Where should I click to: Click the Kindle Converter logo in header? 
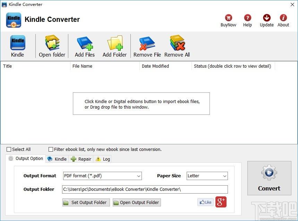pos(14,20)
